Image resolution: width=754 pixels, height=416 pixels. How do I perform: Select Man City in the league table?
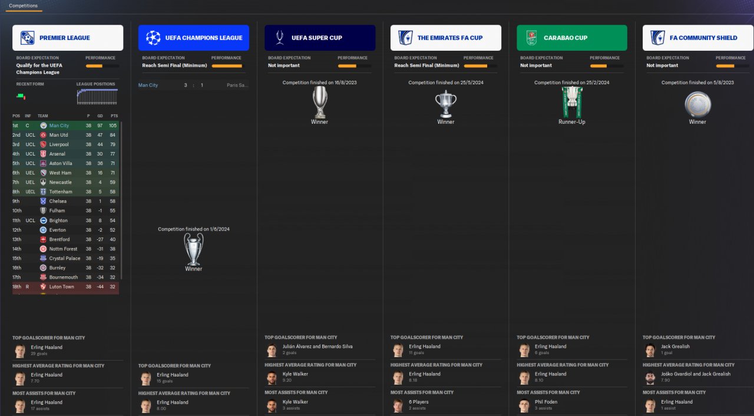click(x=59, y=126)
